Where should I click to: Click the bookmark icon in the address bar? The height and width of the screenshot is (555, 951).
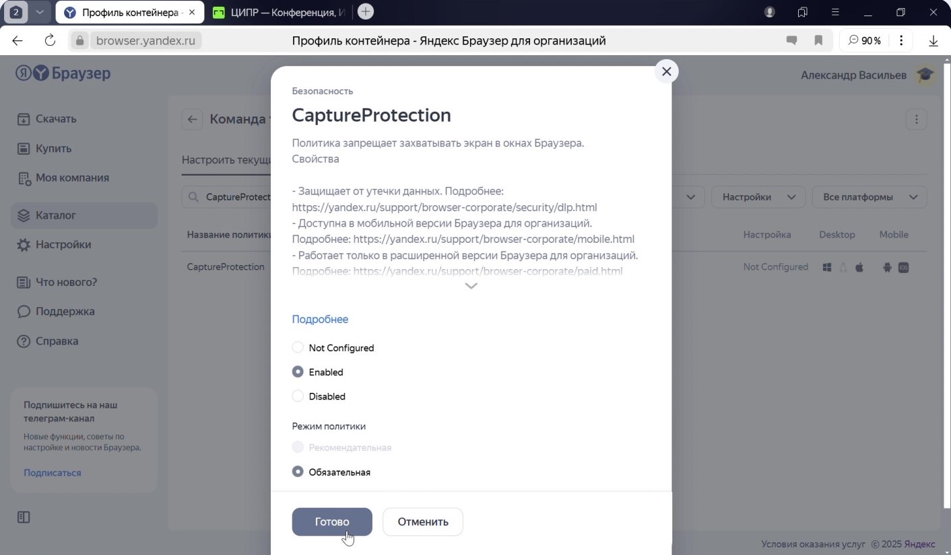pyautogui.click(x=818, y=41)
